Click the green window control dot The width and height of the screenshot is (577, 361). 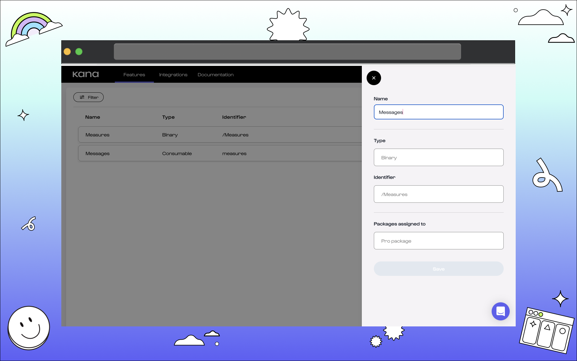[79, 52]
